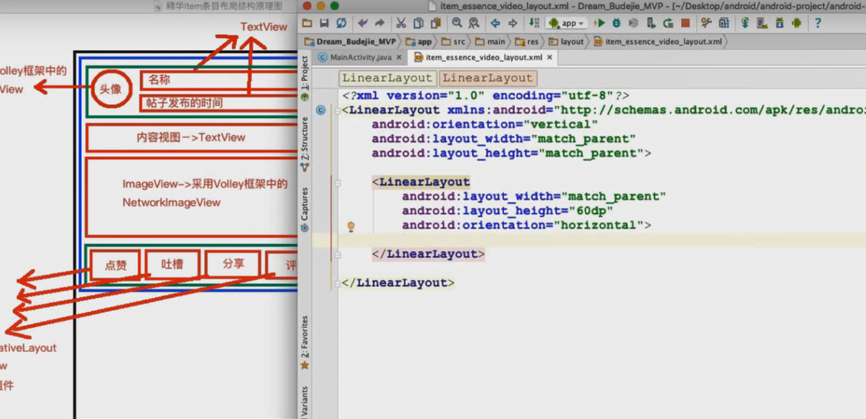Open the app run configuration dropdown

[x=568, y=23]
